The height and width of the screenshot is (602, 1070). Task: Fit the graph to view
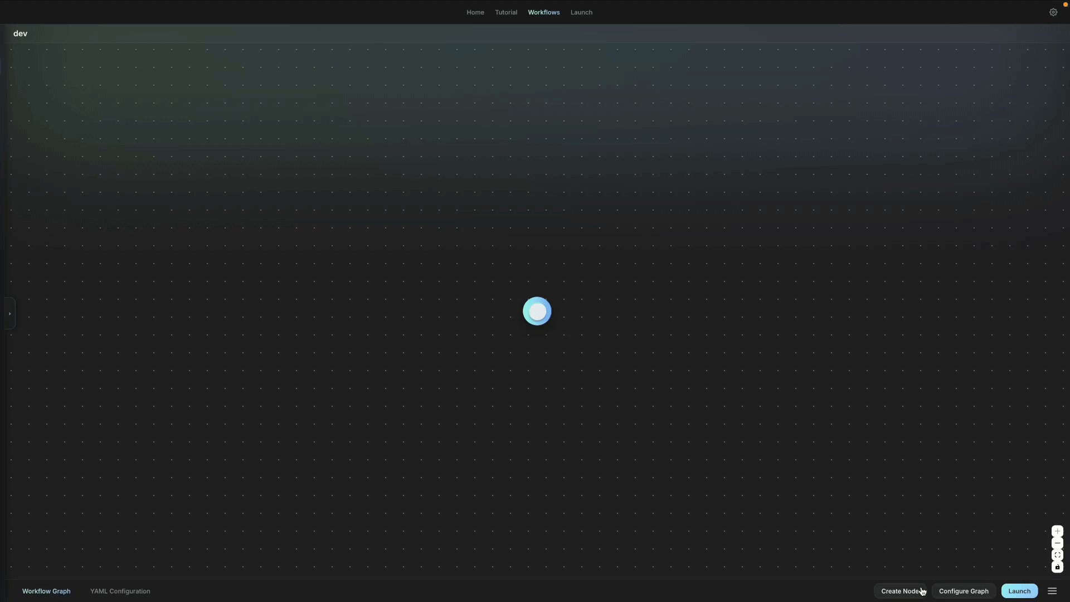pyautogui.click(x=1057, y=555)
